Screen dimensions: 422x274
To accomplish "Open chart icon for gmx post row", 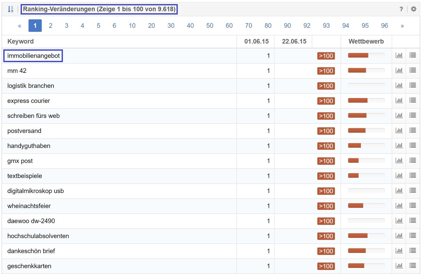I will point(399,160).
